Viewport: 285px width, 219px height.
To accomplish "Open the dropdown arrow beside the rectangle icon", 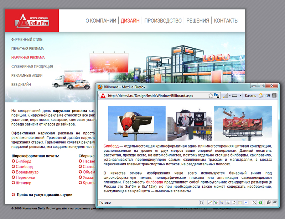I will click(240, 96).
